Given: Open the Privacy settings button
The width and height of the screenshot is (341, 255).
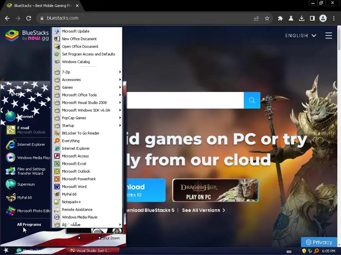Looking at the screenshot, I should point(319,242).
